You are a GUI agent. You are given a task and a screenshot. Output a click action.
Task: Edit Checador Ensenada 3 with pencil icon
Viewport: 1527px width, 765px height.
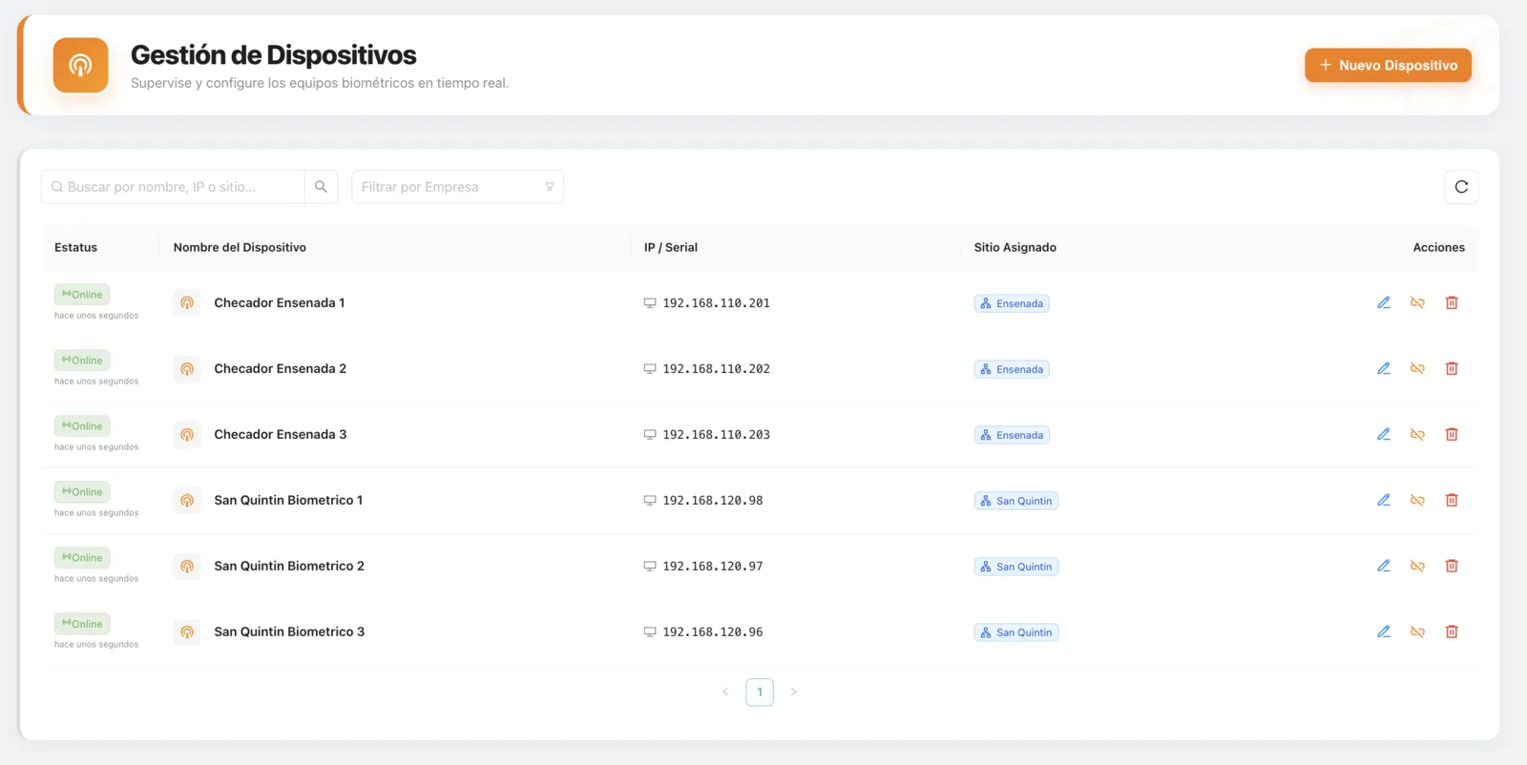pos(1384,434)
